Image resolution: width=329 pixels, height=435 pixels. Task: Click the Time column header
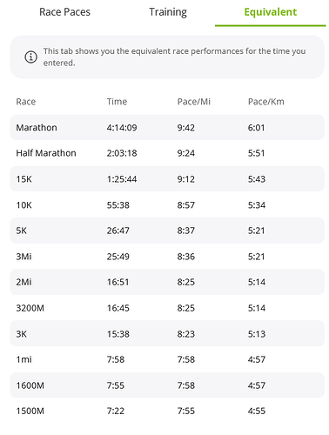(x=117, y=102)
